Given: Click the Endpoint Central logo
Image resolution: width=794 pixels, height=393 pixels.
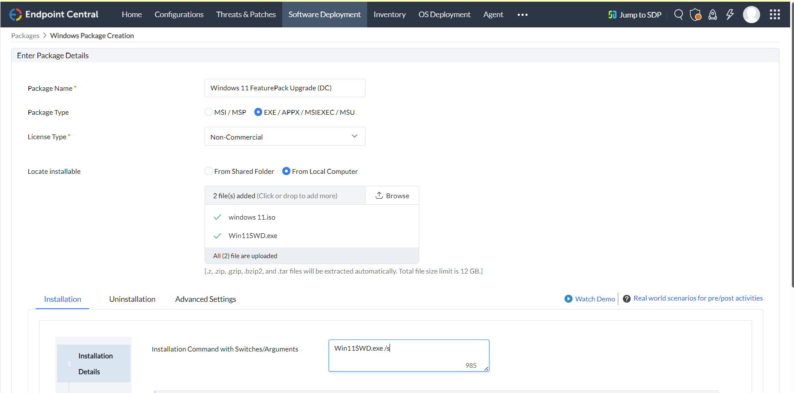Looking at the screenshot, I should pos(54,15).
